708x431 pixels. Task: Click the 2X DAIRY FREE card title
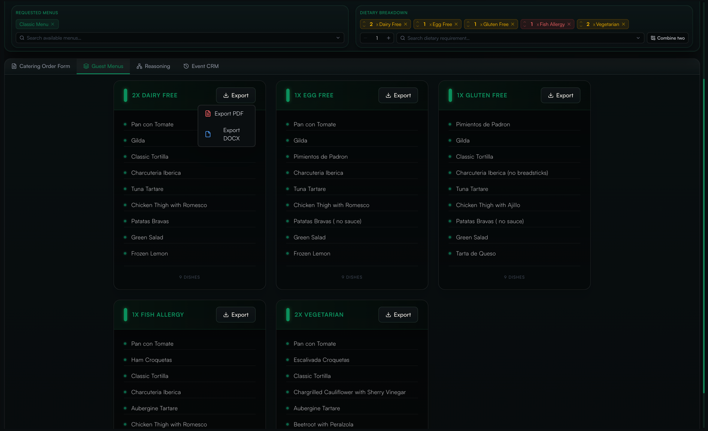point(154,95)
